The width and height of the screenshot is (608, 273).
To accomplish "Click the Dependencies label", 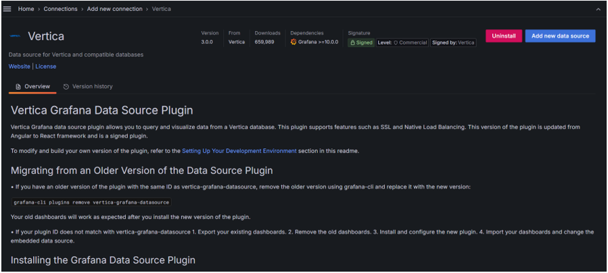I will tap(307, 33).
